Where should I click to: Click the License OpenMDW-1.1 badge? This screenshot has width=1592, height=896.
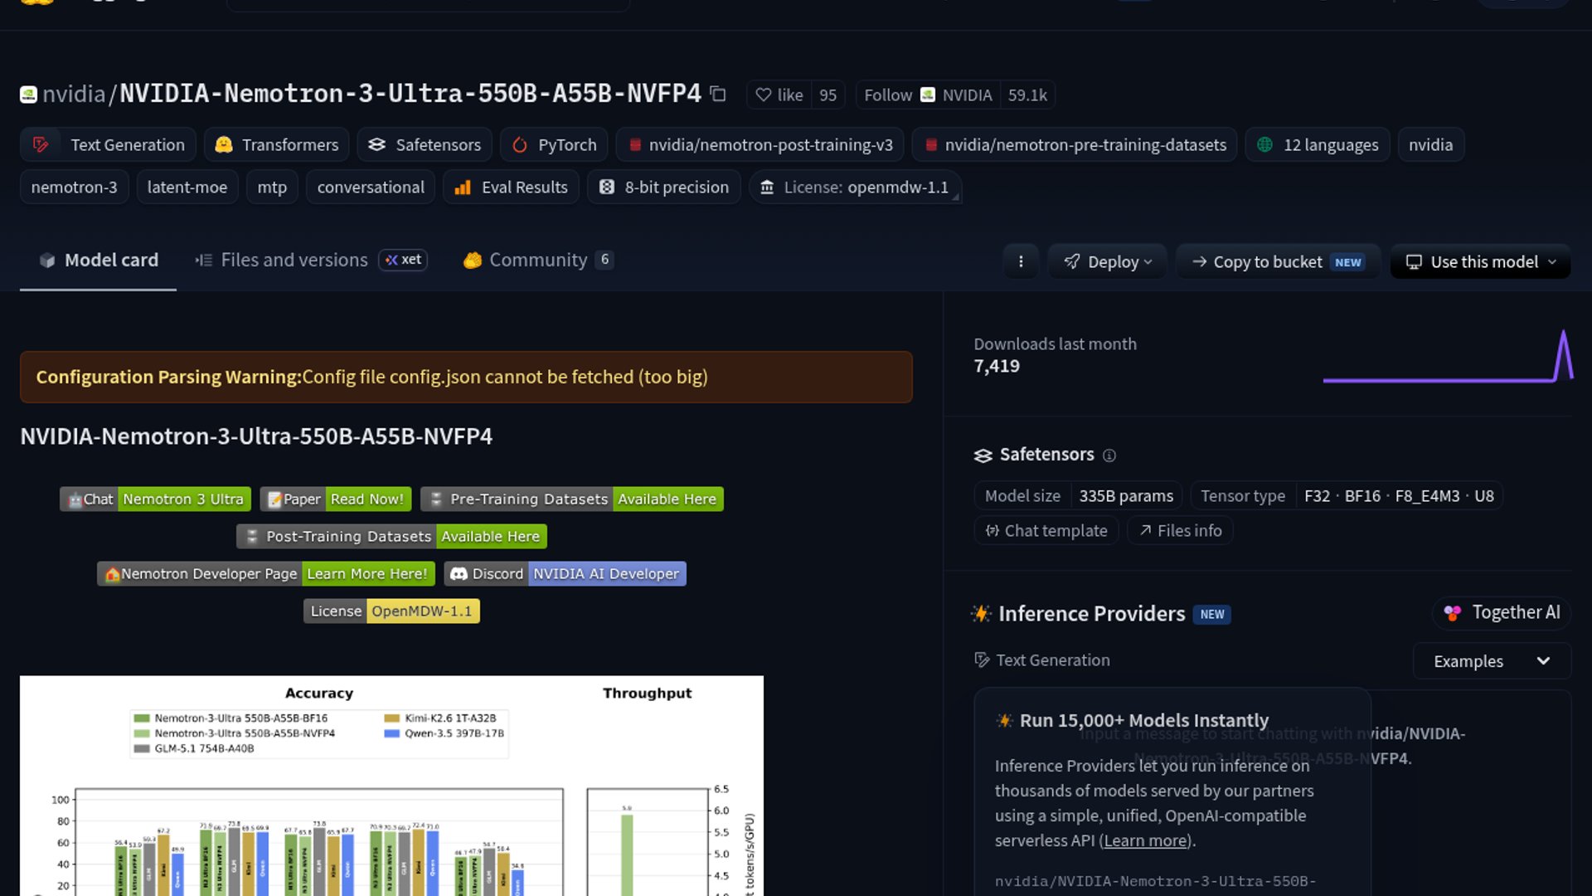point(391,611)
